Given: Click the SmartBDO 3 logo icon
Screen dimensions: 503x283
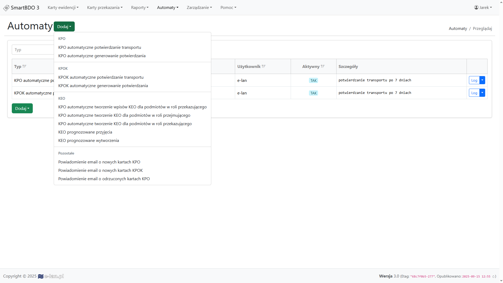Looking at the screenshot, I should click(x=6, y=8).
